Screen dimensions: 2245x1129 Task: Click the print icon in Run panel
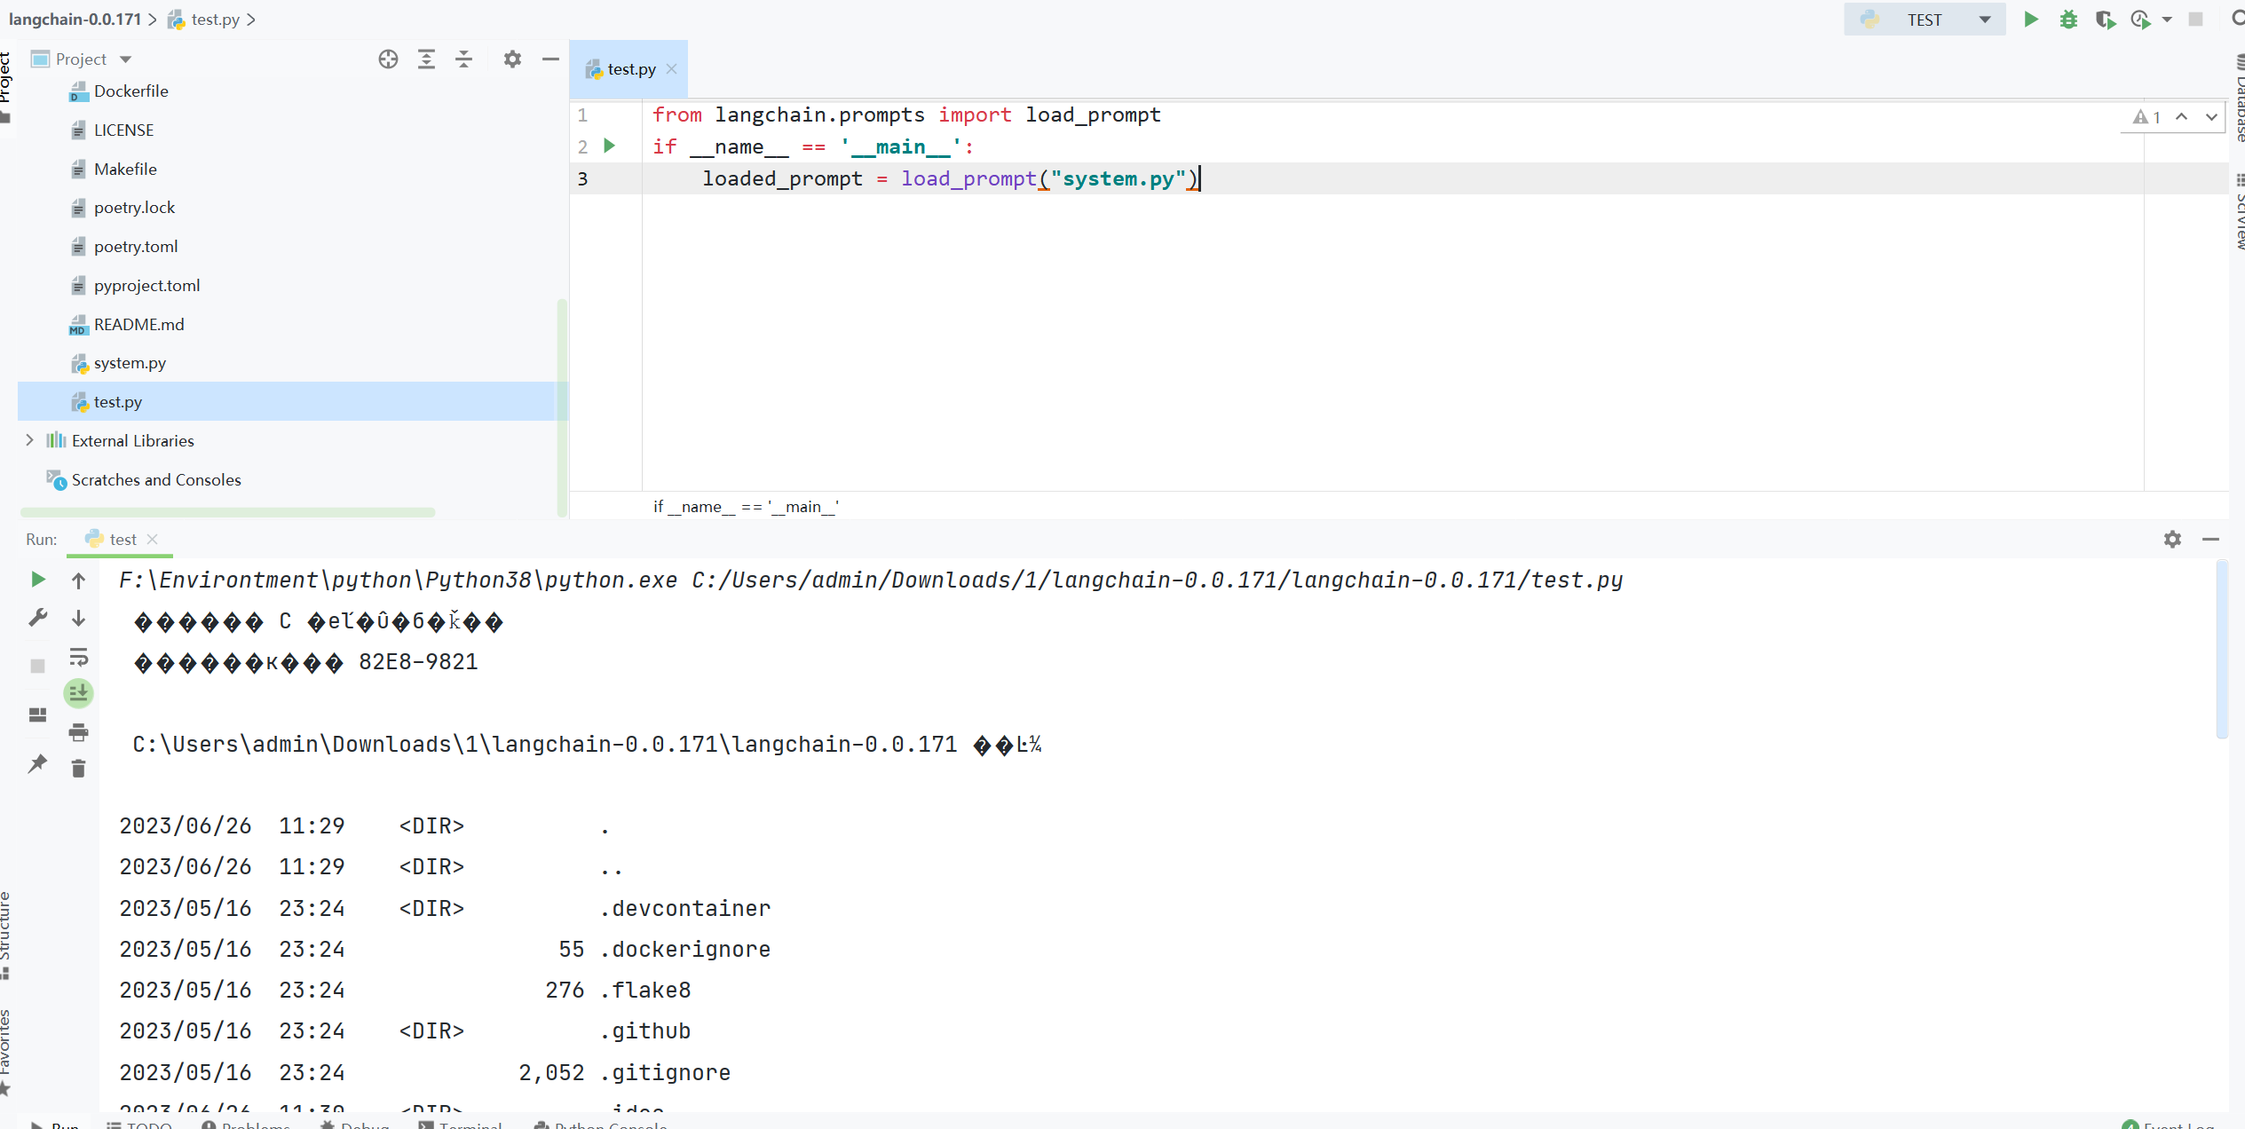(78, 732)
